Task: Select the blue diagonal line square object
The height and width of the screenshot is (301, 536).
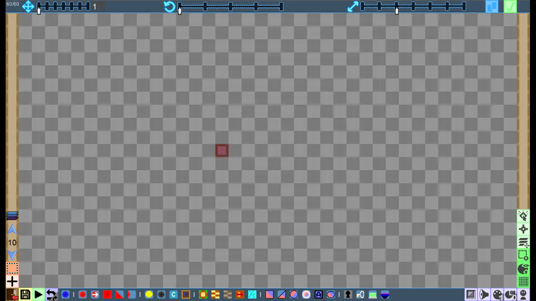Action: (282, 294)
